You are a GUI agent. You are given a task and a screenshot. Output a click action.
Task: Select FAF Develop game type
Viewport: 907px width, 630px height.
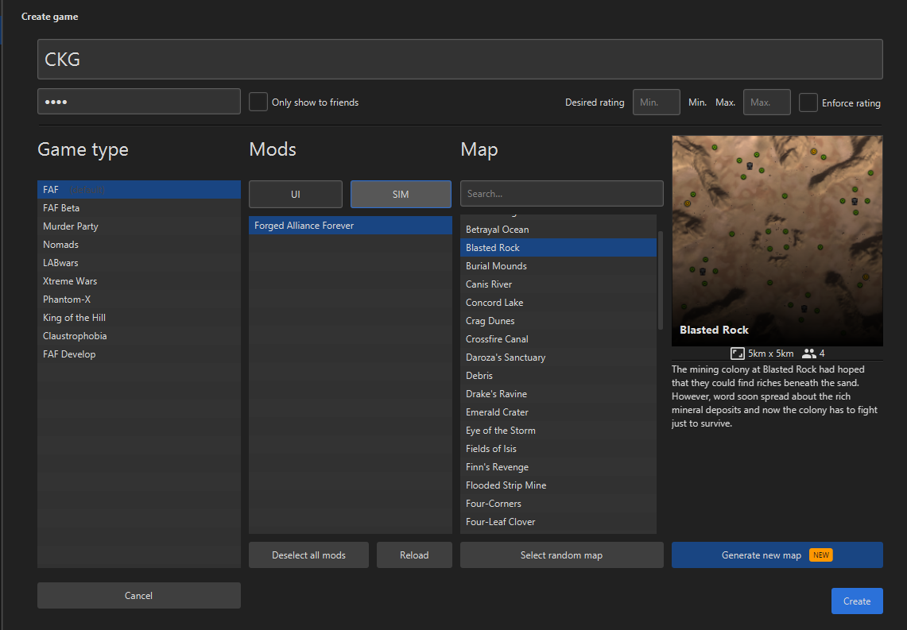point(139,354)
